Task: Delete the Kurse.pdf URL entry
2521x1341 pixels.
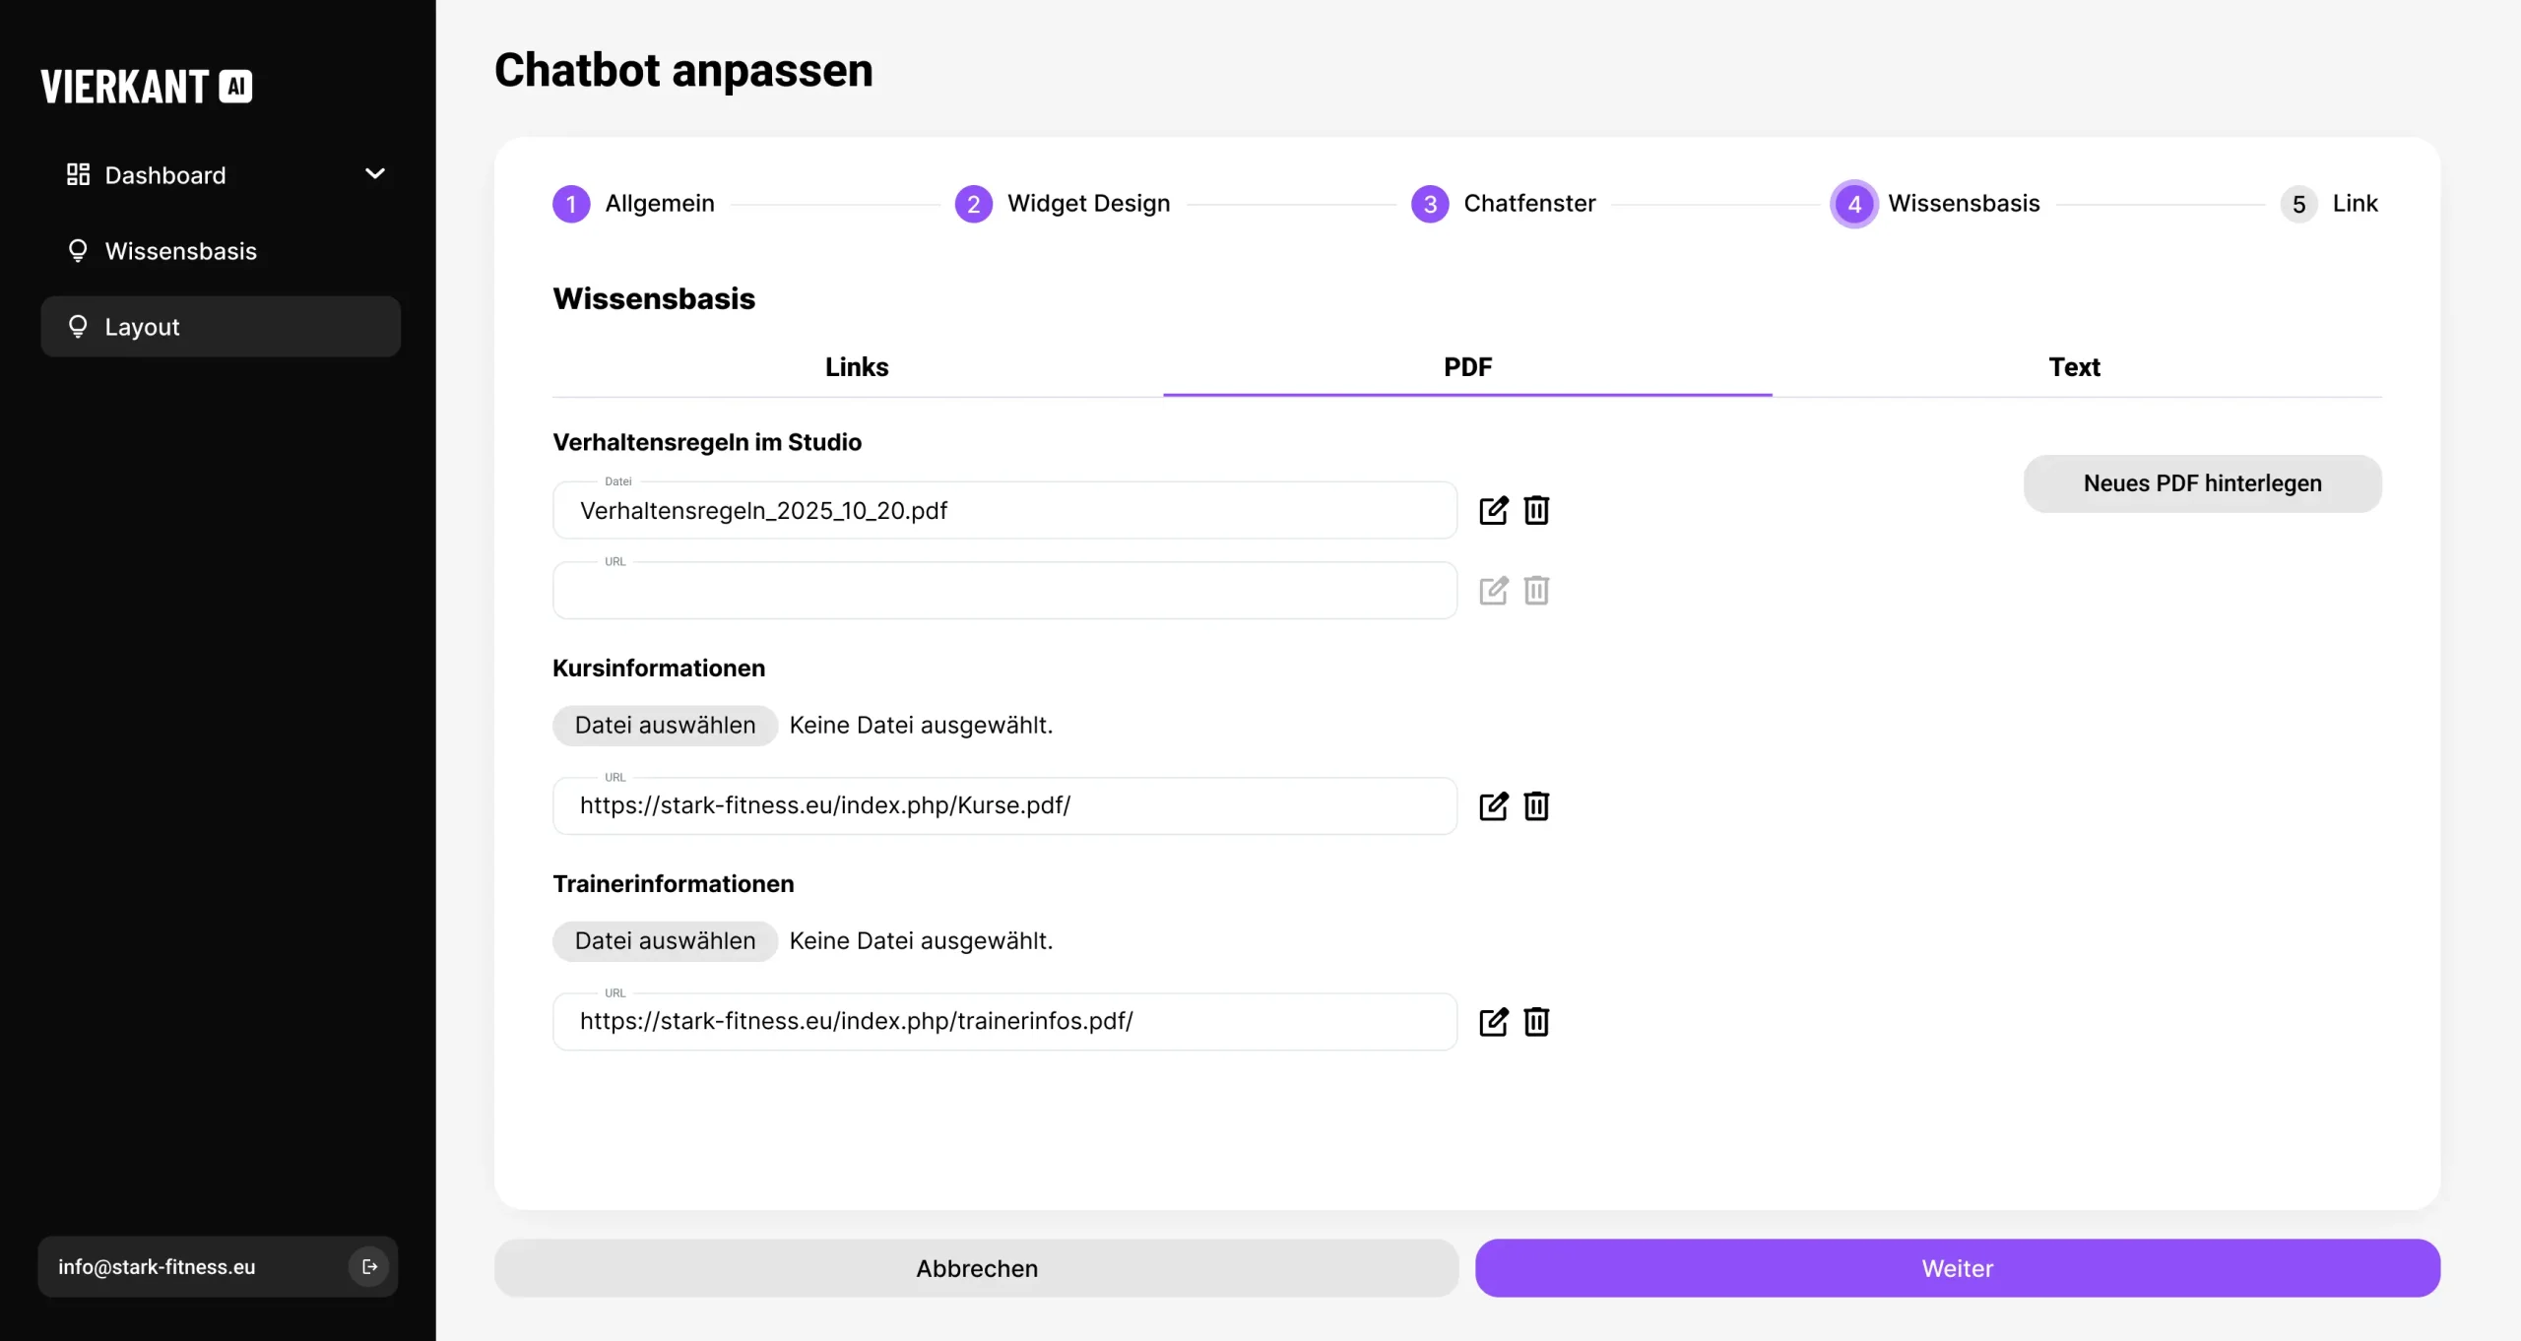Action: [1536, 805]
